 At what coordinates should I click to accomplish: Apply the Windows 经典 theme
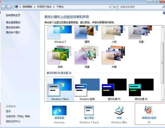coord(87,89)
